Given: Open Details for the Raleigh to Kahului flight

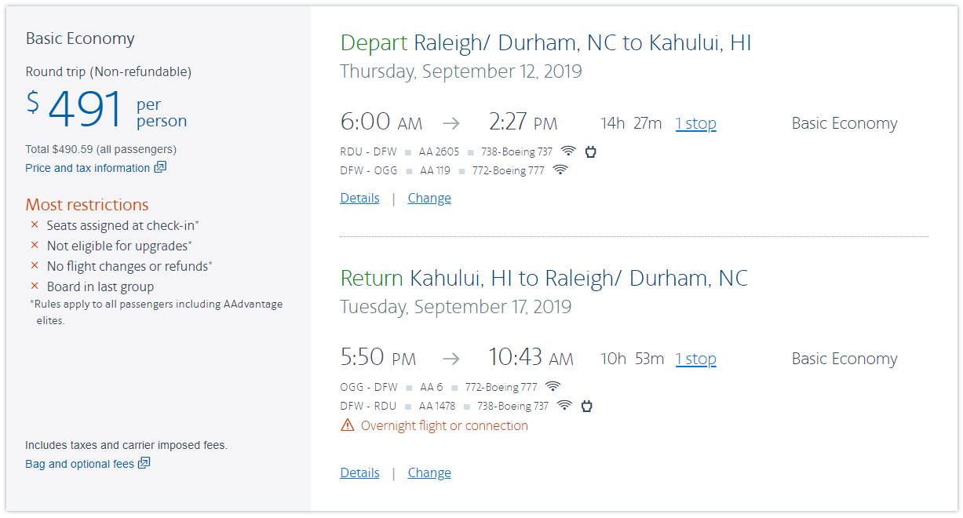Looking at the screenshot, I should click(359, 198).
